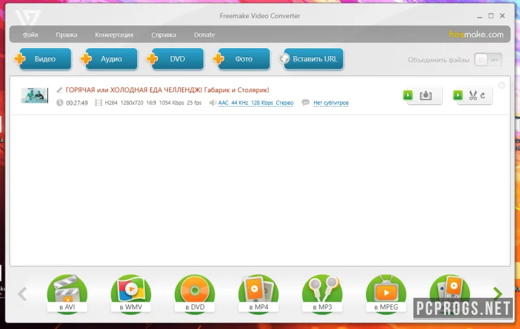Click the subtitles speech bubble icon

pos(305,103)
